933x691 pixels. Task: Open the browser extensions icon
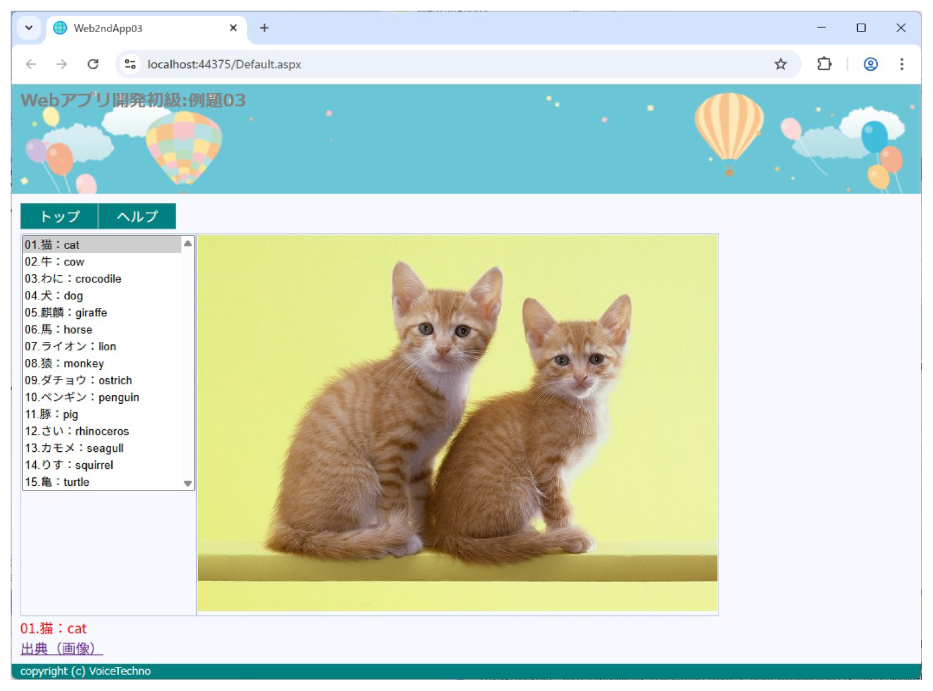[x=824, y=64]
